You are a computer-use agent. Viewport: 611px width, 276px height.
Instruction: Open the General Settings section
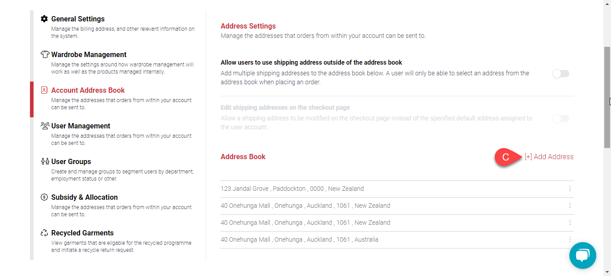[78, 19]
